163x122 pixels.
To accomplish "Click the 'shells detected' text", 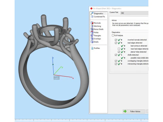I will coord(133,55).
